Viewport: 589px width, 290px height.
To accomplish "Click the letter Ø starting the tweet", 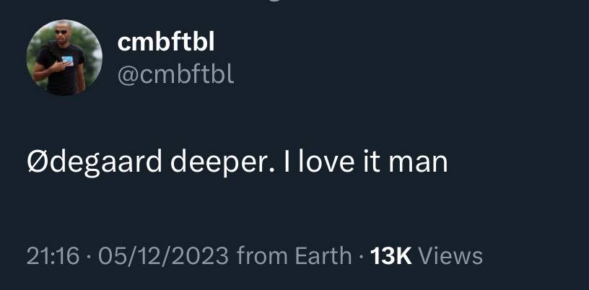I will pyautogui.click(x=36, y=162).
